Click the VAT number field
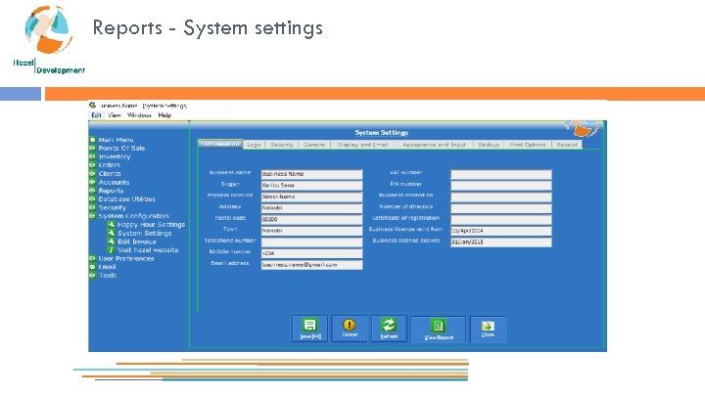 501,174
